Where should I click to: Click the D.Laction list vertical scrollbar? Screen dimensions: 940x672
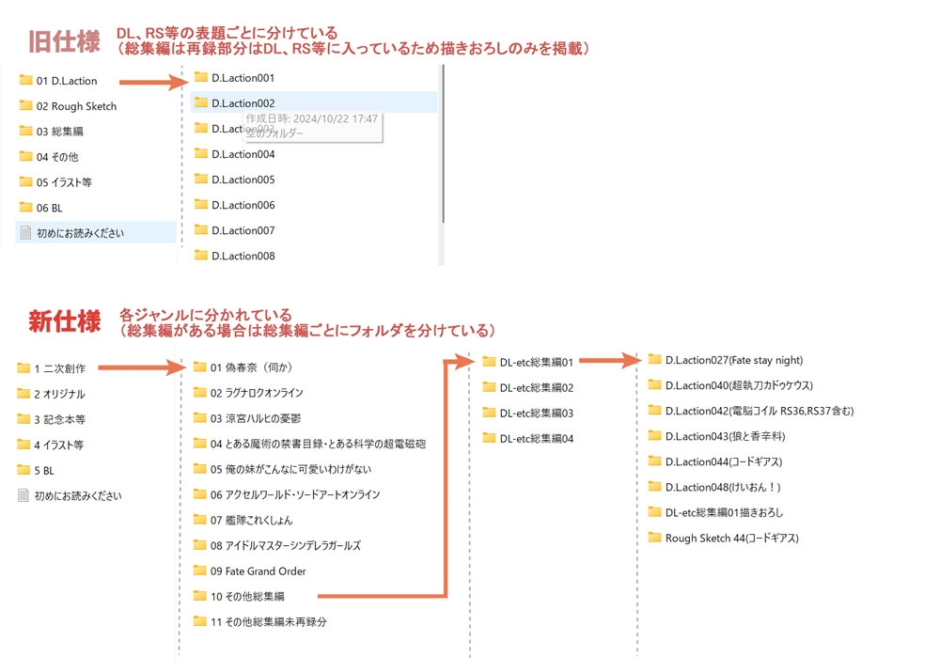click(443, 144)
